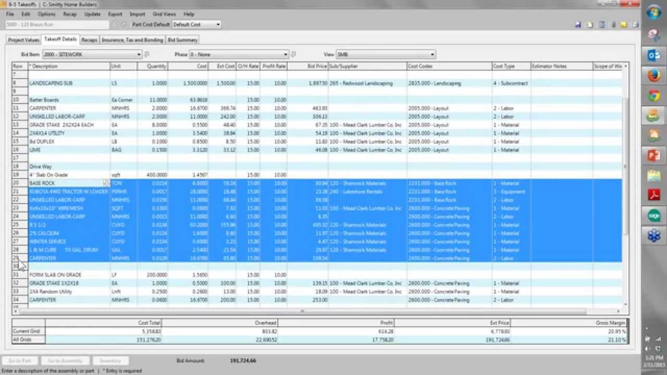Click the new document icon in the toolbar
Screen dimensions: 667x375
pos(590,24)
